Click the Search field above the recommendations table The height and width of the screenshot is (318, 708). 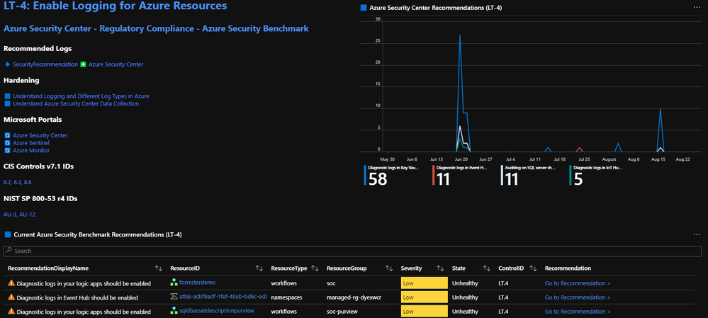pos(353,251)
